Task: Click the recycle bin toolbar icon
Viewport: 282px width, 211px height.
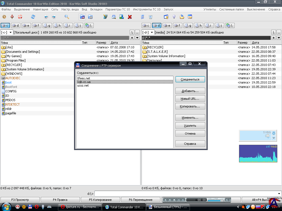Action: 150,17
